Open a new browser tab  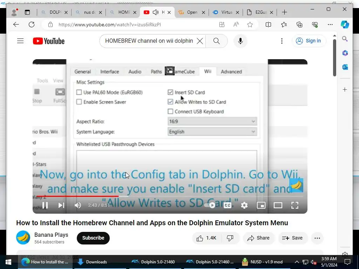pyautogui.click(x=284, y=12)
